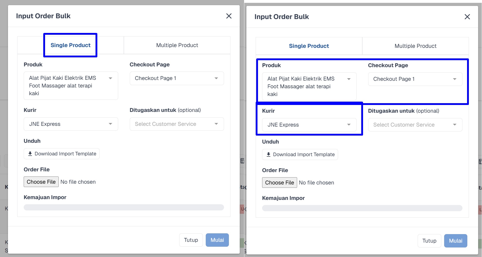
Task: Click Download Import Template in left dialog
Action: (62, 154)
